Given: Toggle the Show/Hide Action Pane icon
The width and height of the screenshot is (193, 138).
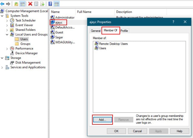Looking at the screenshot, I should pos(57,4).
